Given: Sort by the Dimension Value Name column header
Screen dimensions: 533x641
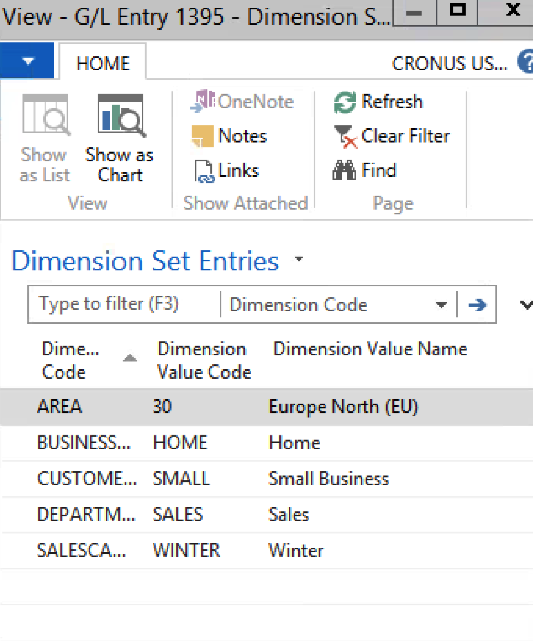Looking at the screenshot, I should point(370,349).
